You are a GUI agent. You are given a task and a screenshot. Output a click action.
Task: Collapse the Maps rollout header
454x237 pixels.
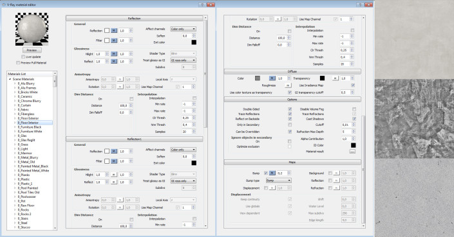[292, 162]
